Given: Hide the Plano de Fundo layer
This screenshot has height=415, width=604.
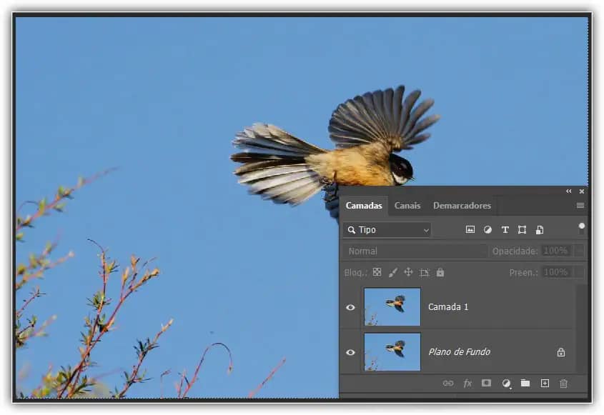Looking at the screenshot, I should point(350,352).
